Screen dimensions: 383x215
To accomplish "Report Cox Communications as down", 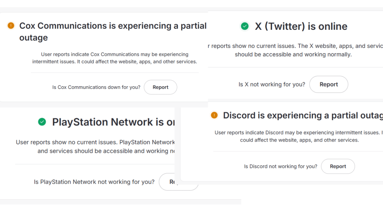I will click(x=160, y=87).
